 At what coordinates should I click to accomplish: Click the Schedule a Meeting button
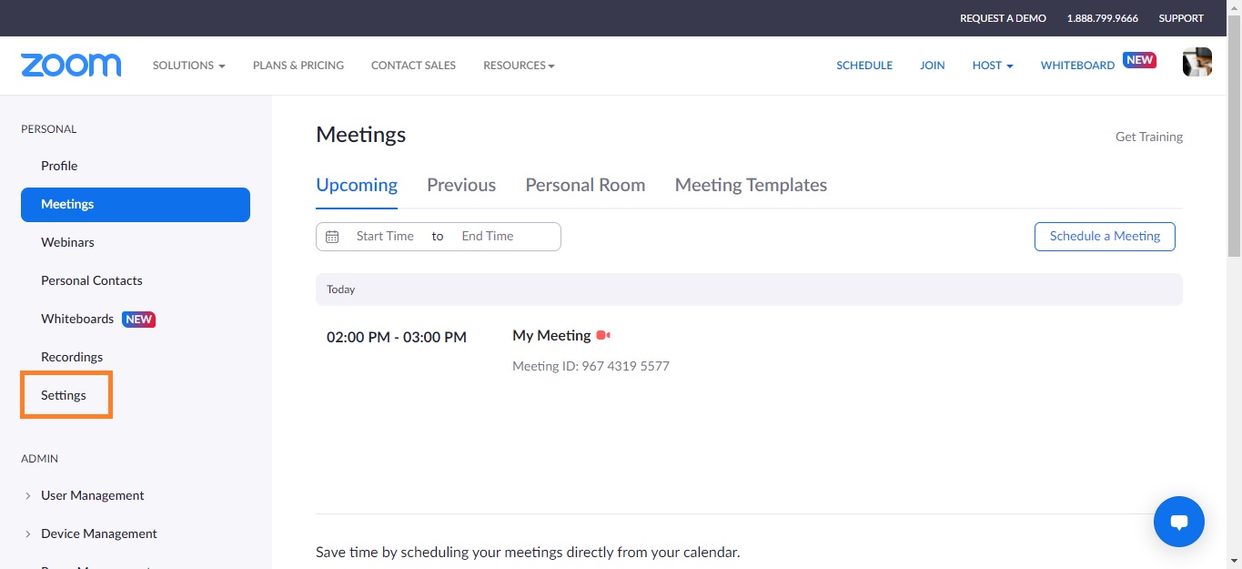pos(1104,236)
